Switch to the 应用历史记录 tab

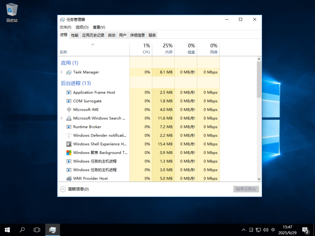(93, 35)
